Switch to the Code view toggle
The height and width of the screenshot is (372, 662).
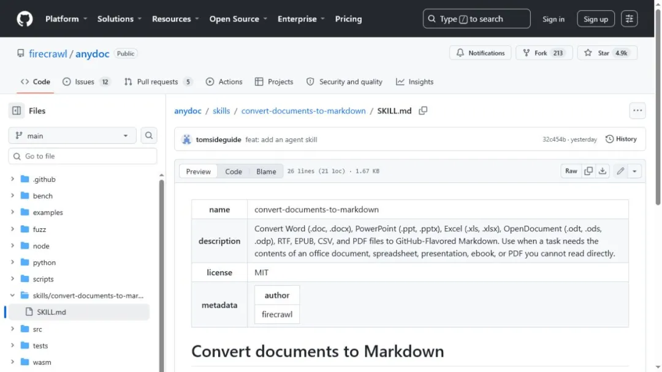click(x=234, y=171)
